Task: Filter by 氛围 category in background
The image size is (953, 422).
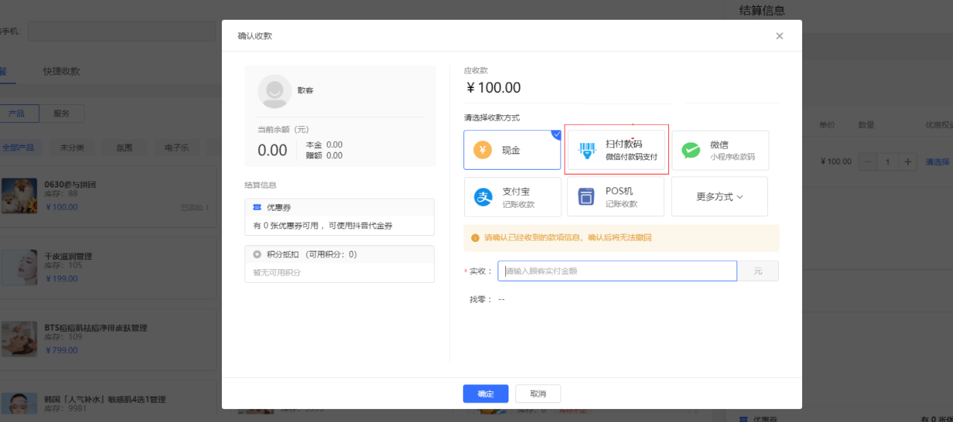Action: [124, 147]
